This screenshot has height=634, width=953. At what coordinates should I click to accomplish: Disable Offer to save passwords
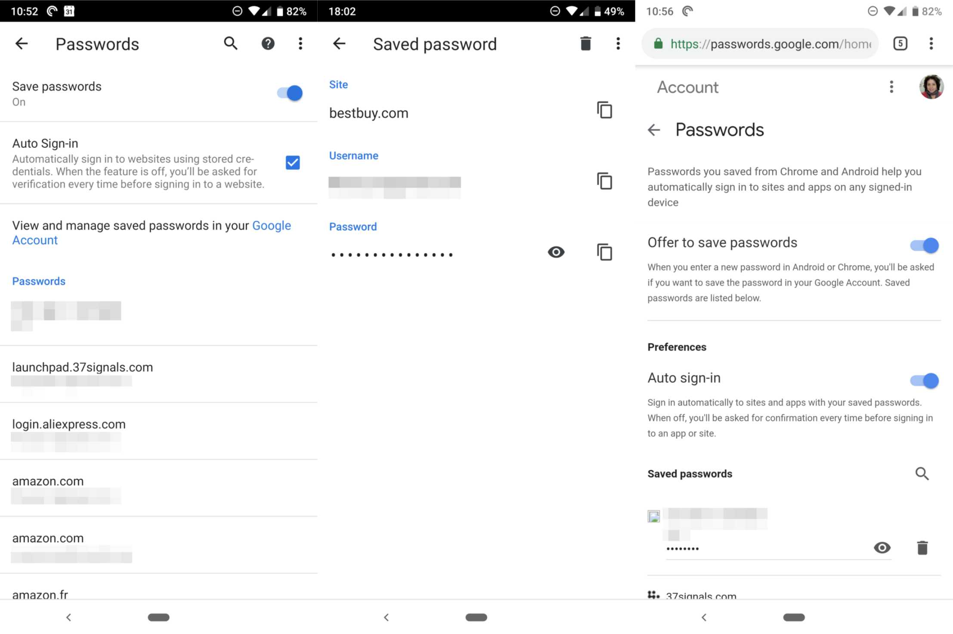pyautogui.click(x=924, y=246)
